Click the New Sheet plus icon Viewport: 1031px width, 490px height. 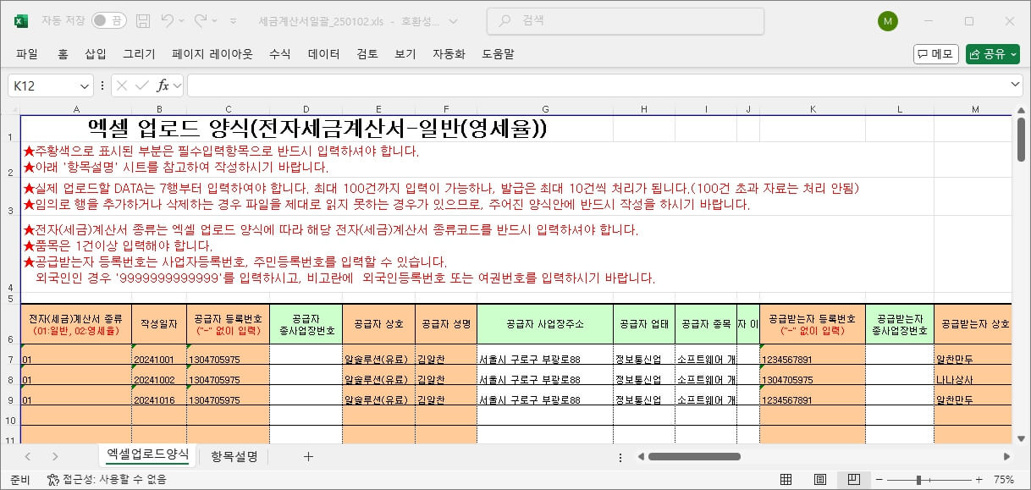[308, 456]
